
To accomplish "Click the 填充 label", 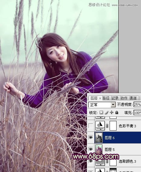I will (128, 113).
